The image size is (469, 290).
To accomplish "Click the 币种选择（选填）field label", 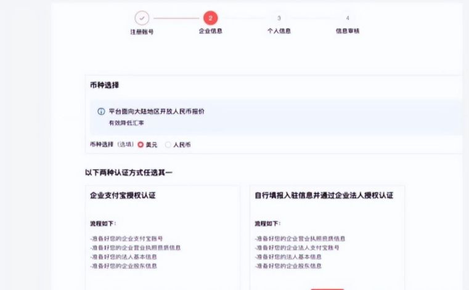I will pyautogui.click(x=112, y=145).
